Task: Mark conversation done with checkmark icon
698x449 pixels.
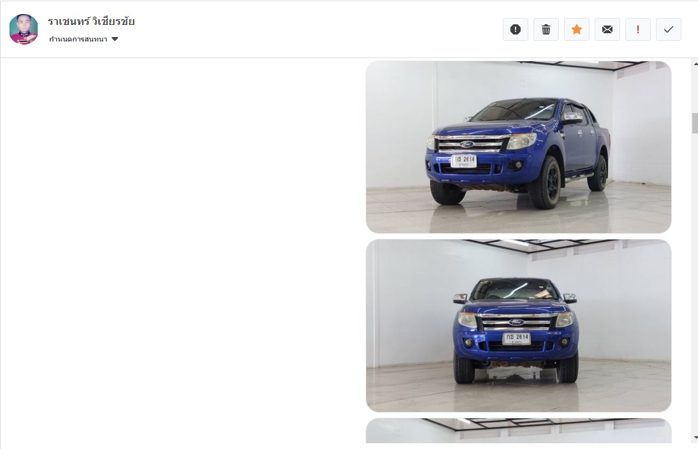Action: point(669,29)
